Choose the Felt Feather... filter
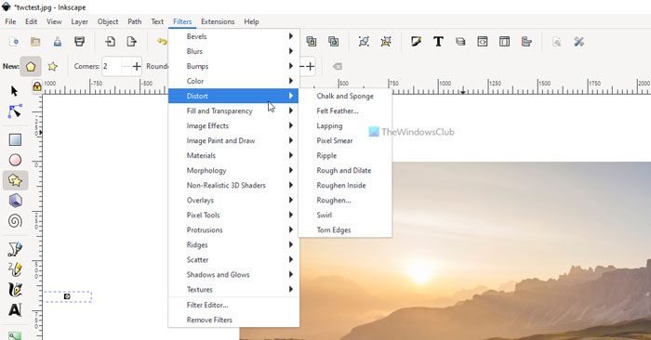 345,111
